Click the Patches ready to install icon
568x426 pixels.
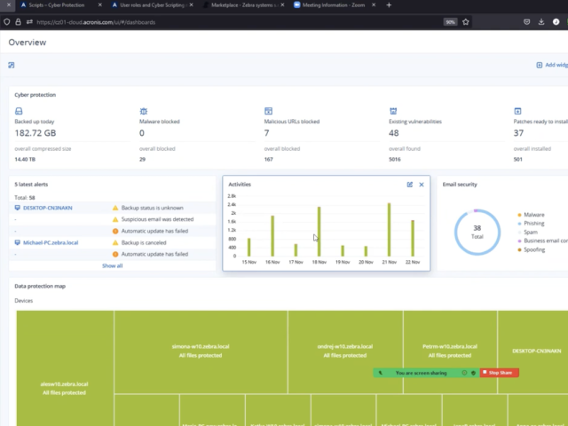click(x=517, y=111)
